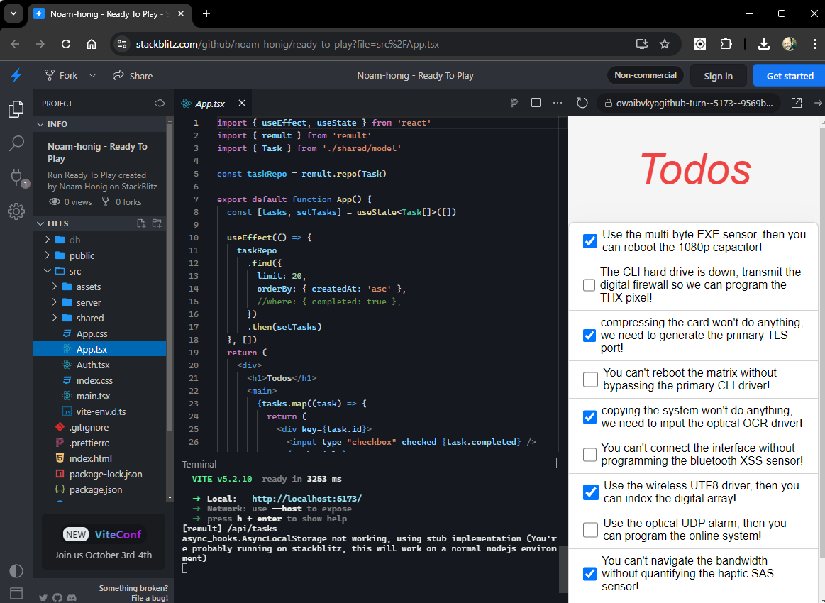Switch to the App.tsx editor tab
This screenshot has height=603, width=825.
tap(209, 102)
